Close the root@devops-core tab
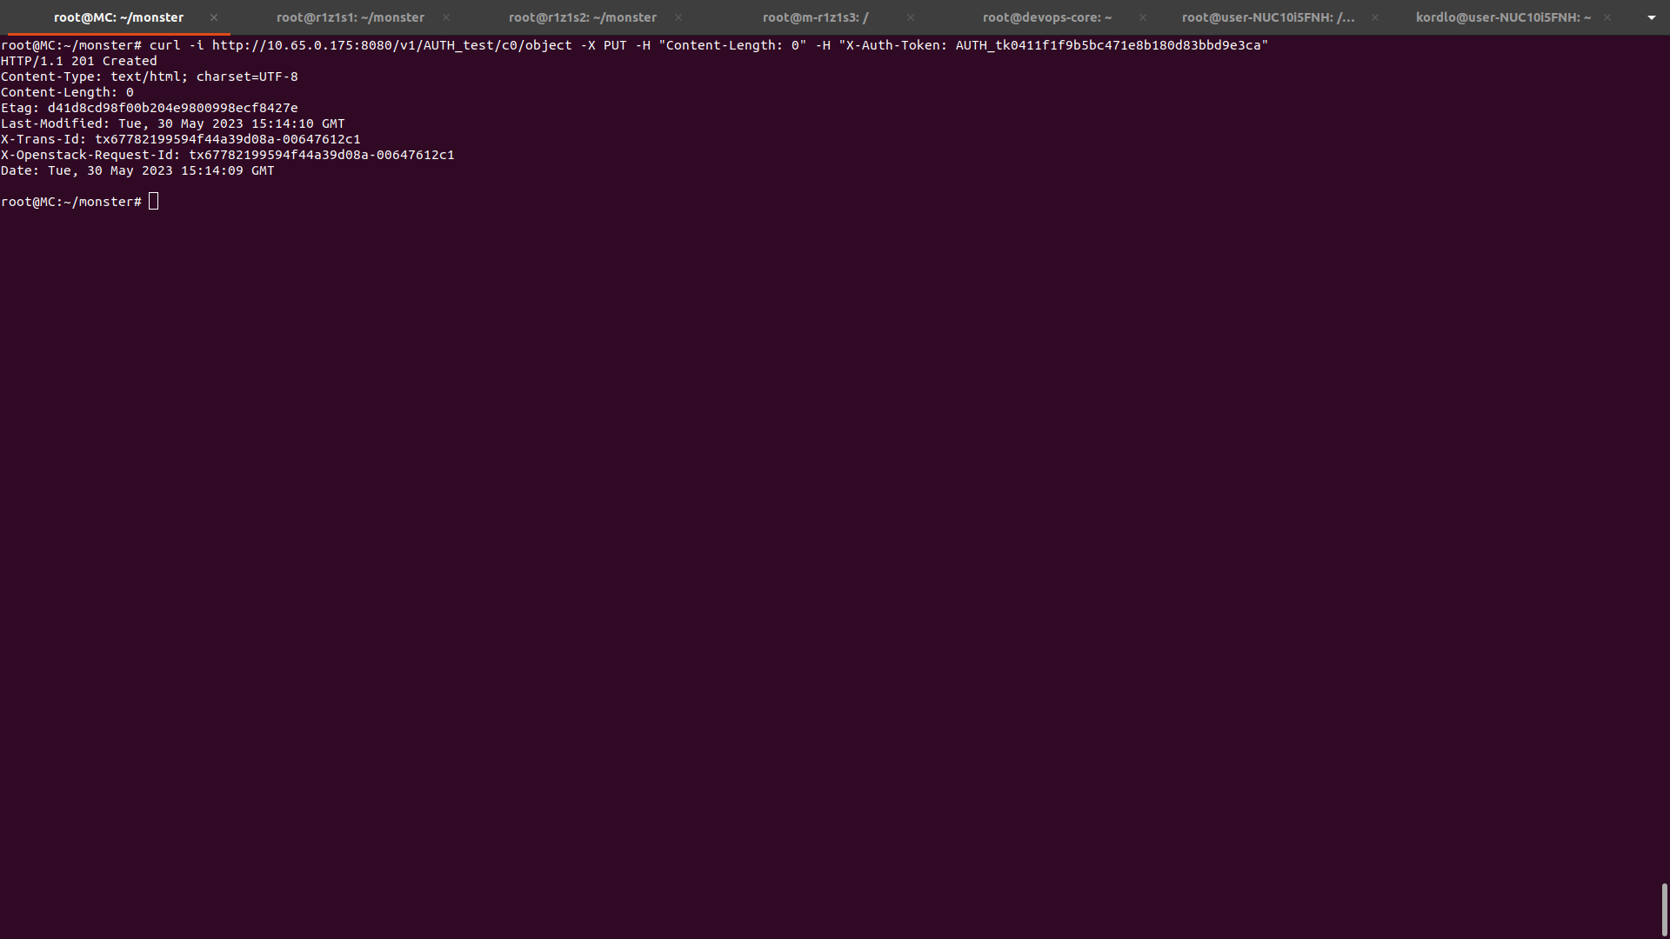Viewport: 1670px width, 939px height. point(1143,17)
